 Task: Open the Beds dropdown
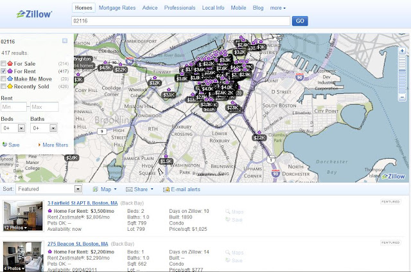[13, 128]
